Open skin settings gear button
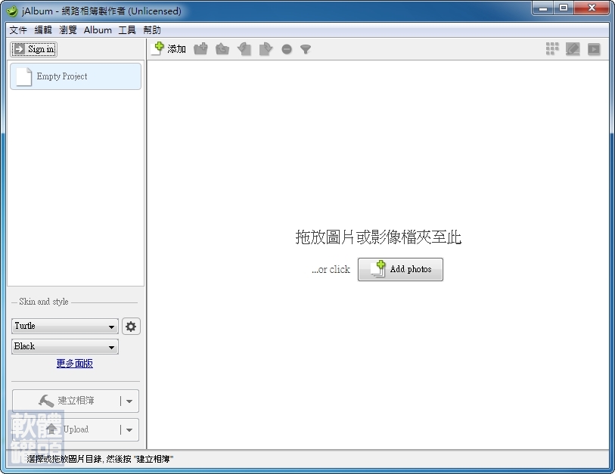This screenshot has height=474, width=615. [131, 326]
